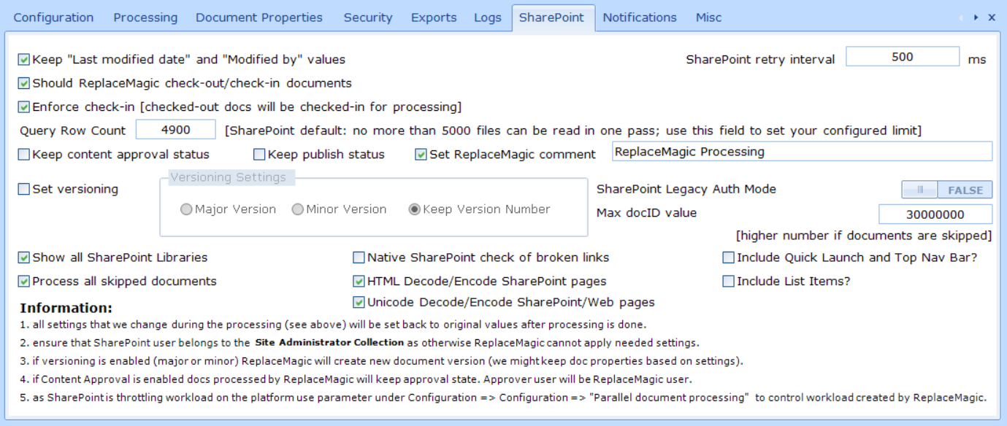
Task: Toggle SharePoint Legacy Auth Mode switch
Action: click(x=947, y=190)
